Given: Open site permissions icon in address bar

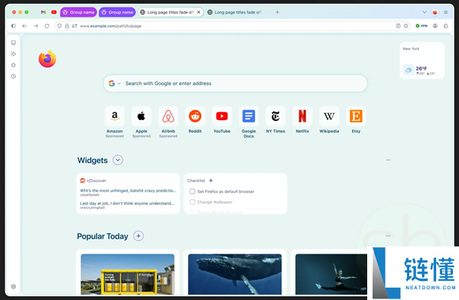Looking at the screenshot, I should click(x=75, y=26).
